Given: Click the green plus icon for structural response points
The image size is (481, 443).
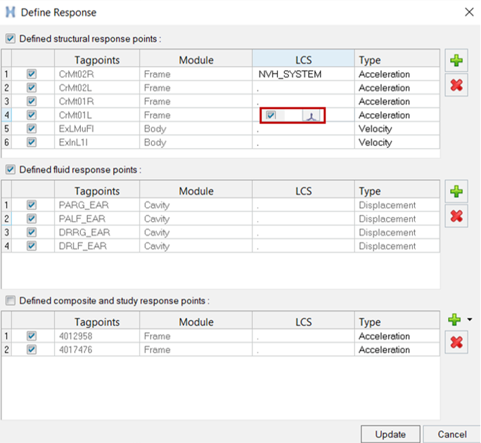Looking at the screenshot, I should tap(456, 61).
